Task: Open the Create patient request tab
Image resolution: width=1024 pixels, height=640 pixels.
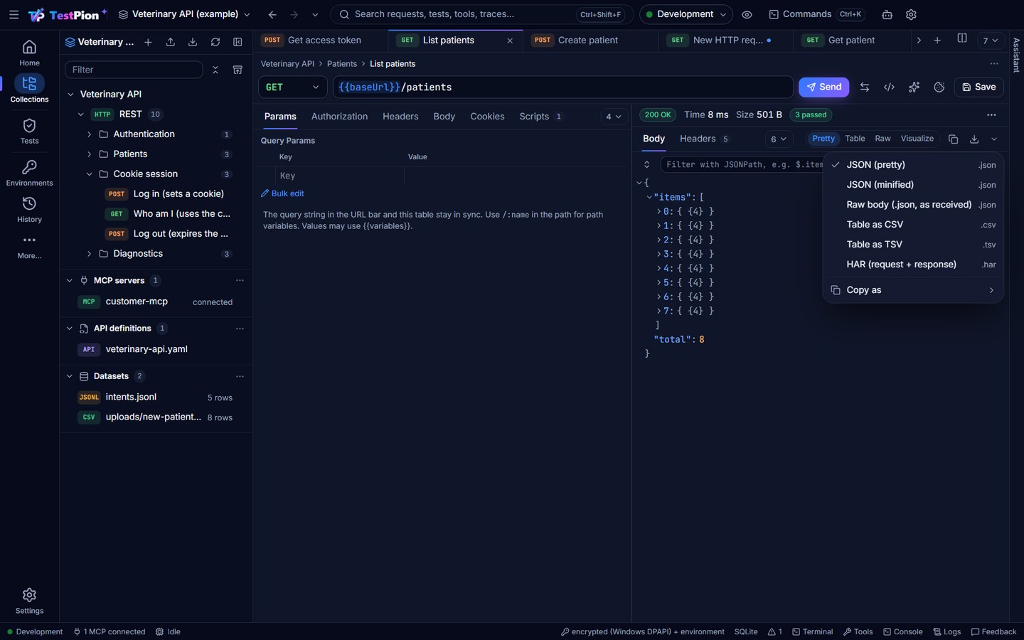Action: tap(587, 41)
